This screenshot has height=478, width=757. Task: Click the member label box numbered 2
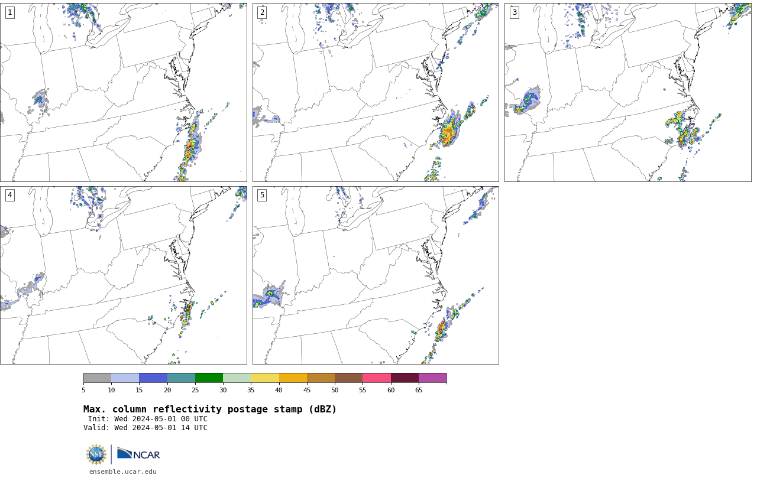click(262, 12)
